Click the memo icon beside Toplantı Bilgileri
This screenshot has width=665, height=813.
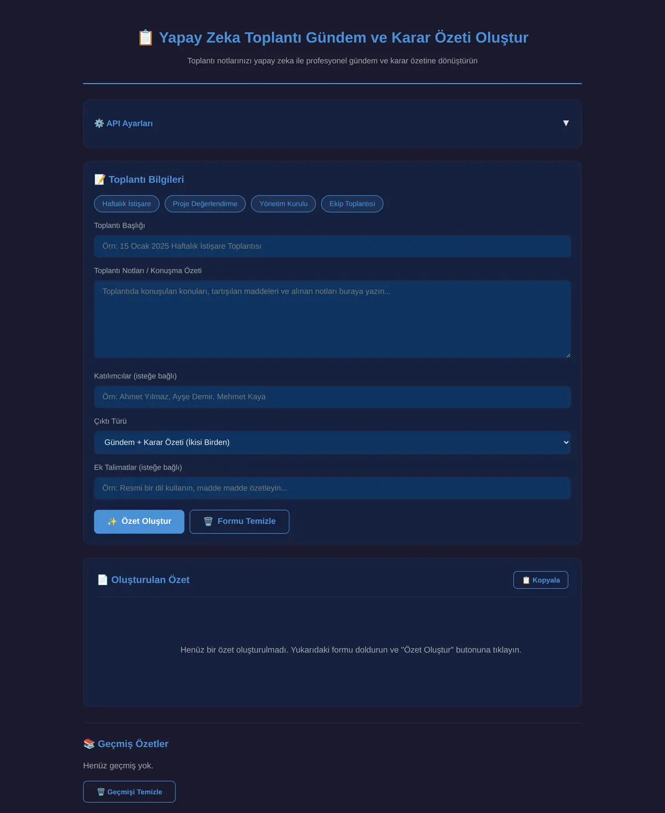click(x=100, y=179)
